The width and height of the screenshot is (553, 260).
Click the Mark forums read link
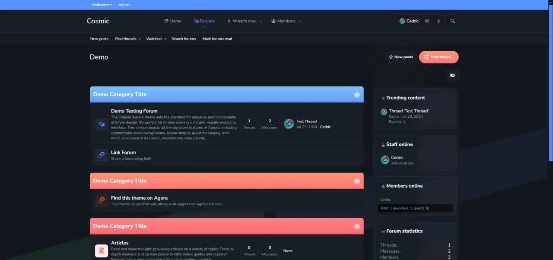(x=217, y=39)
